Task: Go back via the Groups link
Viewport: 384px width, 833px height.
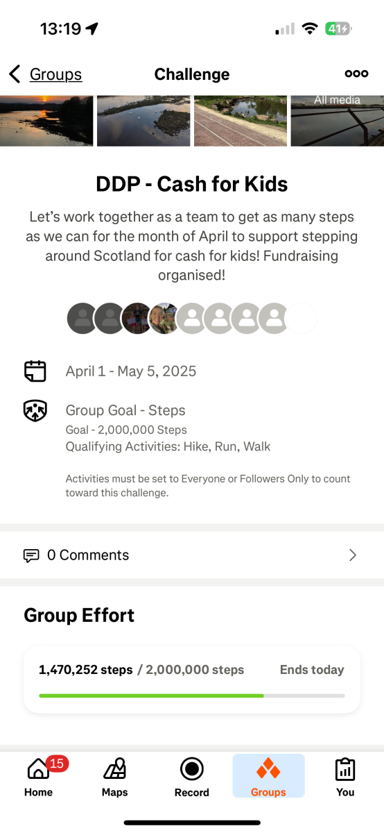Action: click(55, 74)
